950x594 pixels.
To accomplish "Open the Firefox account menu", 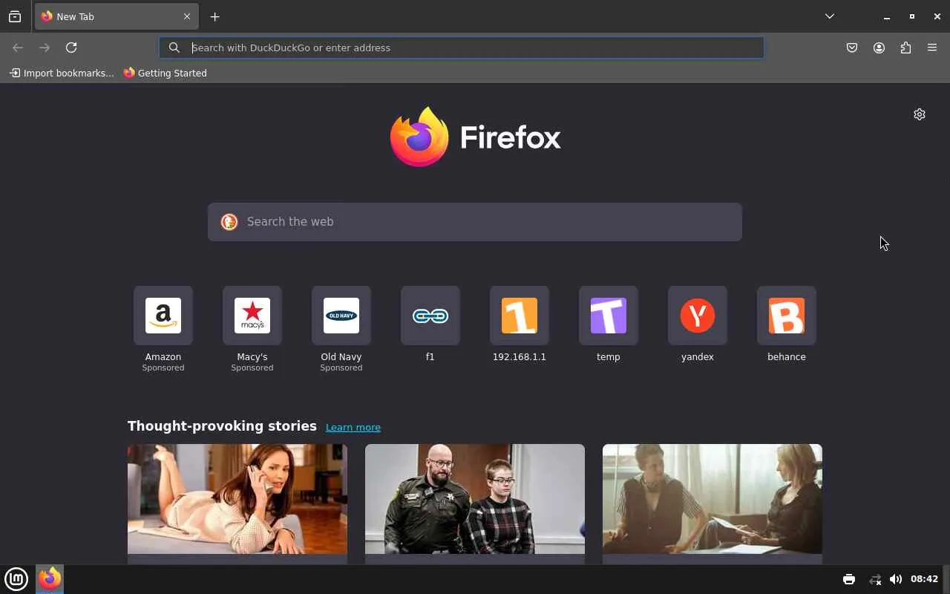I will [879, 48].
